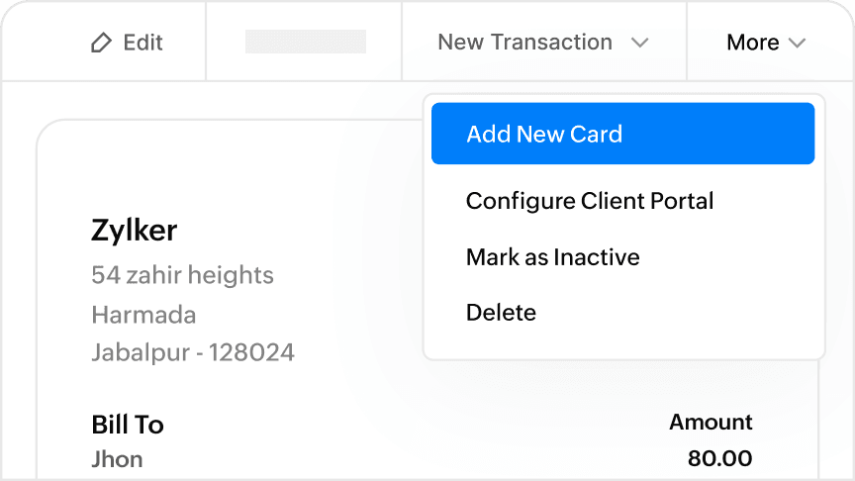Viewport: 855px width, 481px height.
Task: Click the 80.00 amount value
Action: tap(719, 458)
